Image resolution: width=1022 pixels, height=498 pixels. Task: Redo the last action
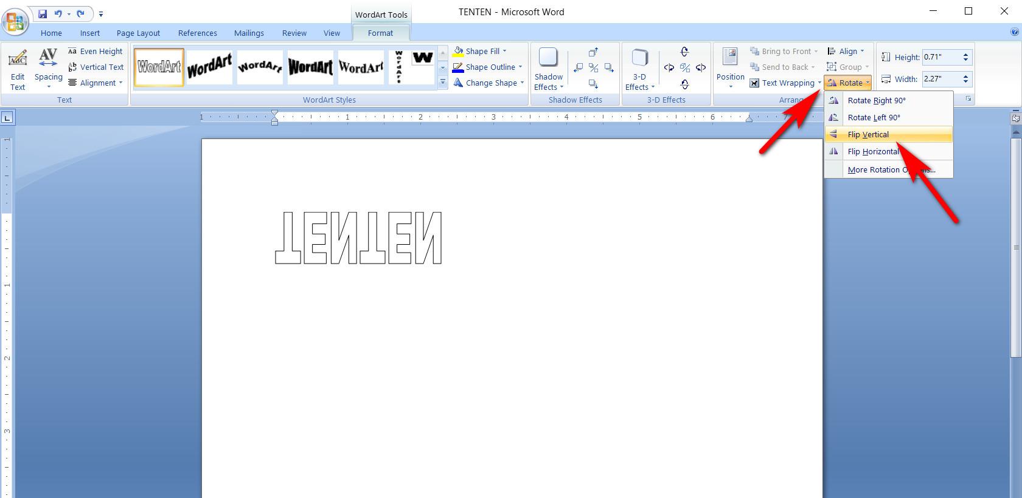point(80,13)
